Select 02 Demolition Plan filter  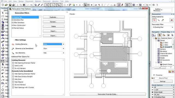point(25,20)
